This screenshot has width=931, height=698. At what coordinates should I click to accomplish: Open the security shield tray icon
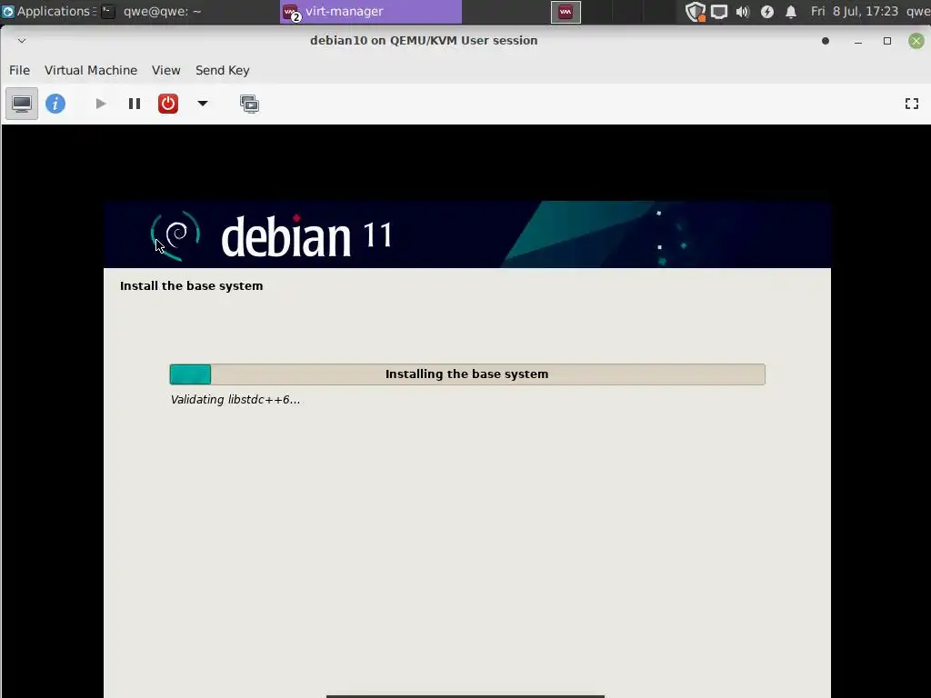pos(695,11)
